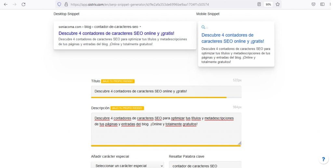Click the desktop snippet title link

point(116,33)
